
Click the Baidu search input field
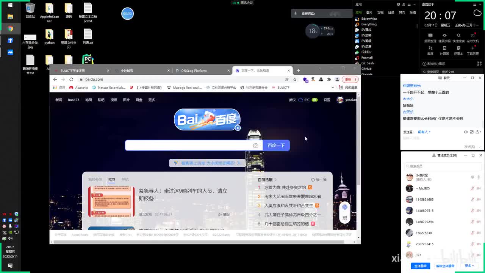point(189,145)
